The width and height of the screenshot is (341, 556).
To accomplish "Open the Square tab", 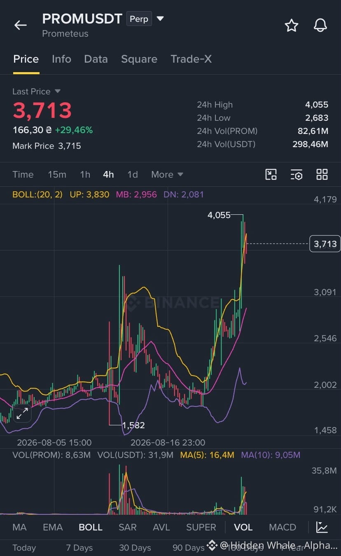I will tap(139, 59).
